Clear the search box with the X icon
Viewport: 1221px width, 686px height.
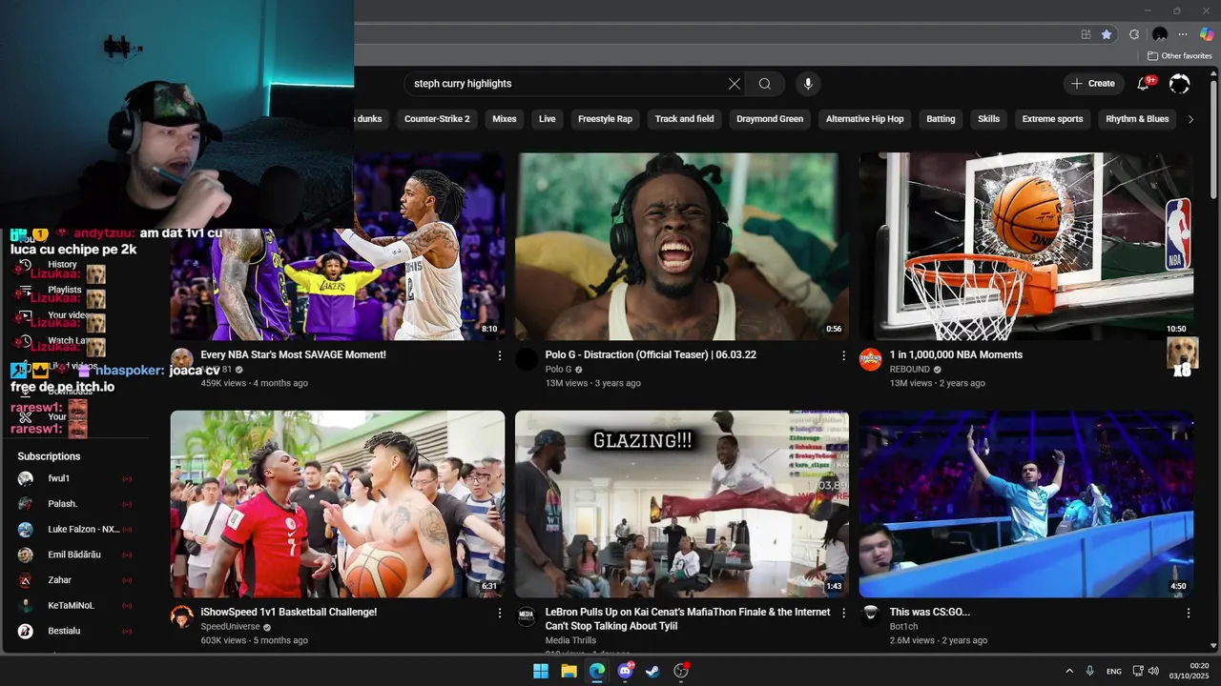pos(735,84)
